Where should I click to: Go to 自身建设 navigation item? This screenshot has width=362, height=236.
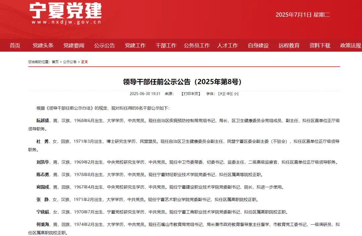click(258, 46)
